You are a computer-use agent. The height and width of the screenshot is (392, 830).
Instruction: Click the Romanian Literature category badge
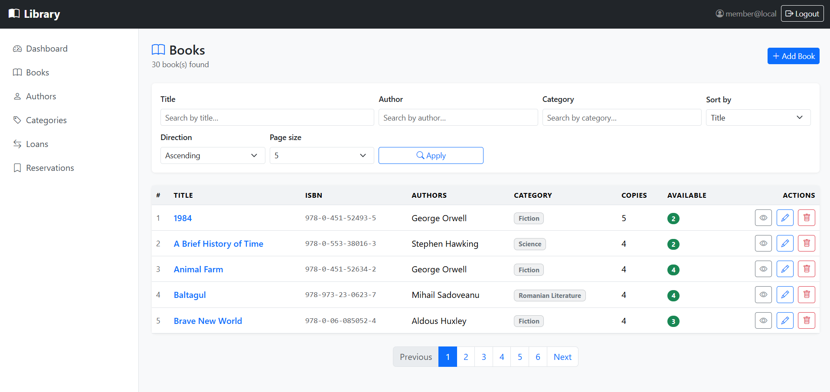[x=549, y=295]
